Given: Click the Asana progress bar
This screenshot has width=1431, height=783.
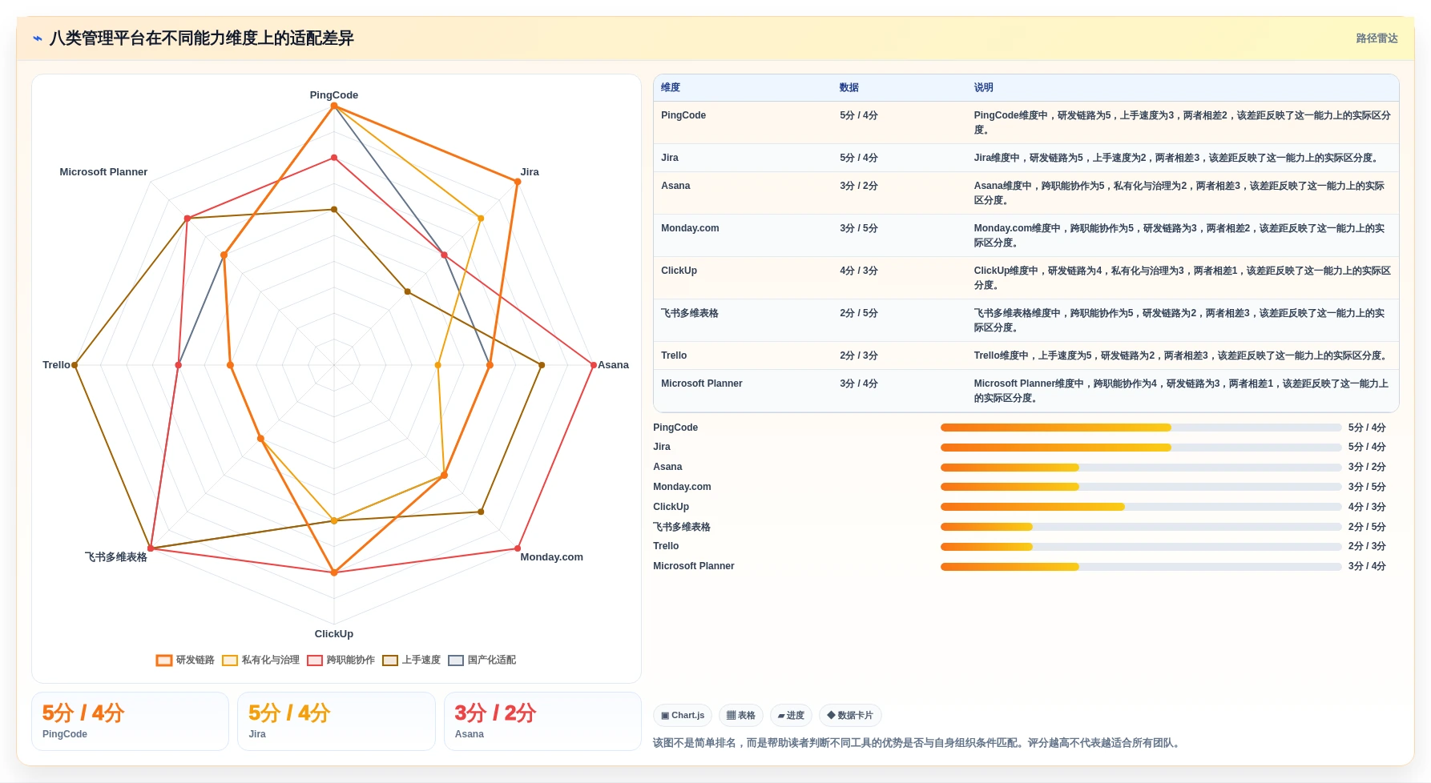Looking at the screenshot, I should pyautogui.click(x=1141, y=468).
